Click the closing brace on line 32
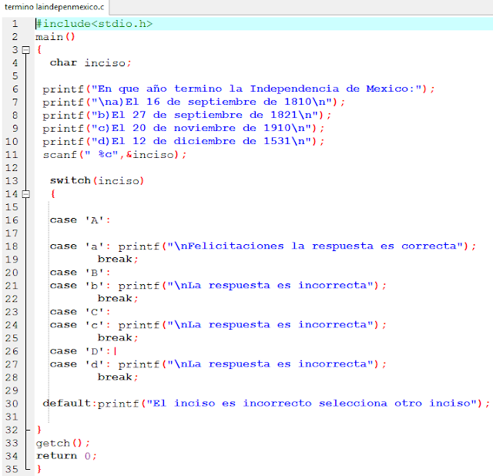 coord(39,430)
